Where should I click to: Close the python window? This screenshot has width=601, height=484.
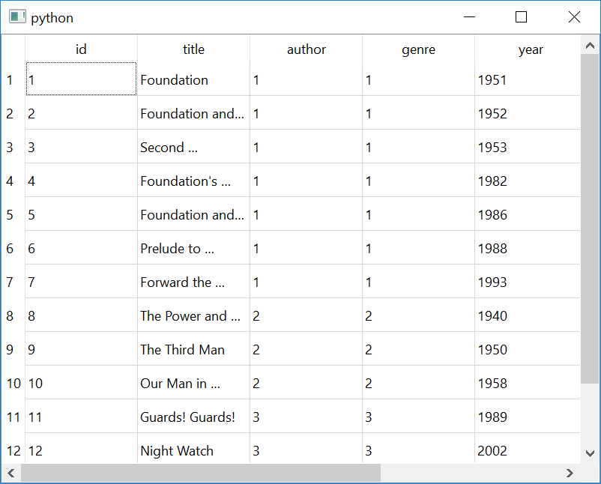tap(574, 17)
